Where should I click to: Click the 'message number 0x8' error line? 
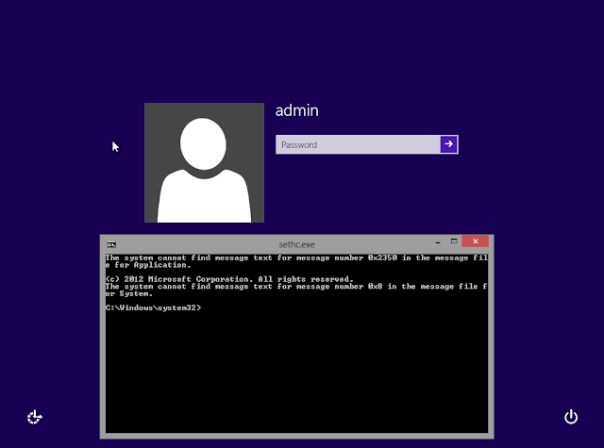coord(296,290)
